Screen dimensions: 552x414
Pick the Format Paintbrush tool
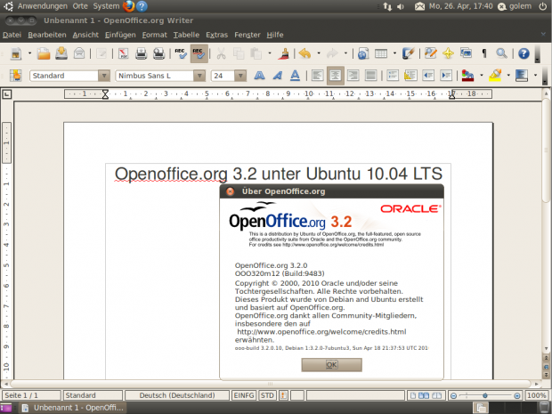pyautogui.click(x=284, y=53)
